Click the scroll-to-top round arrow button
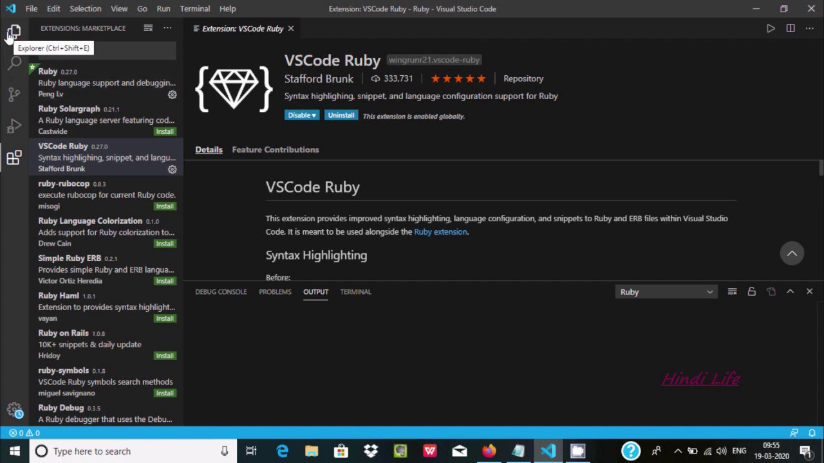 coord(792,253)
